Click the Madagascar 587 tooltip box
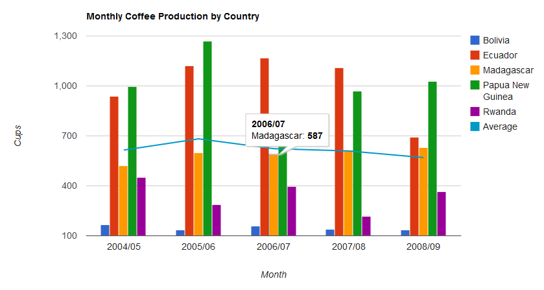This screenshot has height=290, width=544. click(287, 130)
